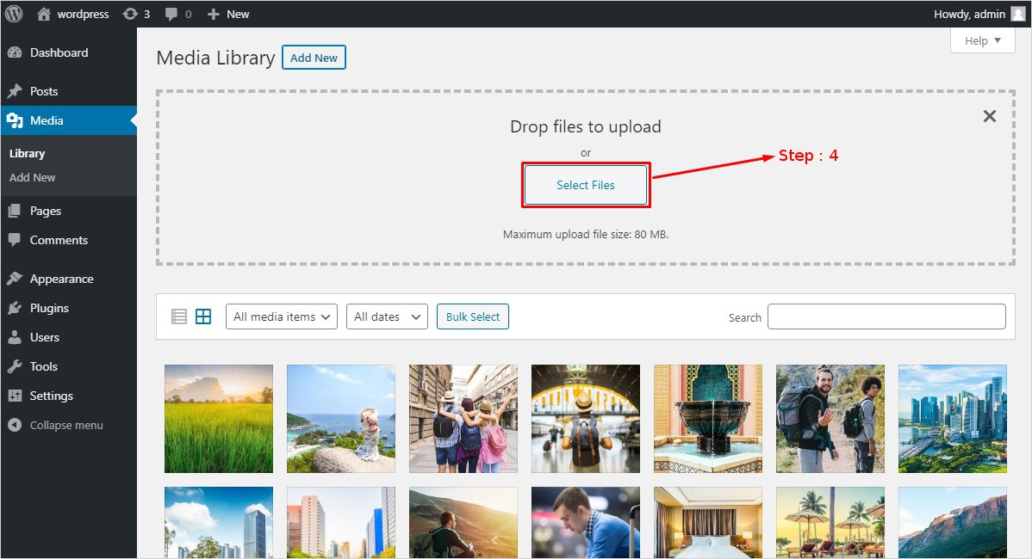
Task: Click the Add New button beside title
Action: 314,58
